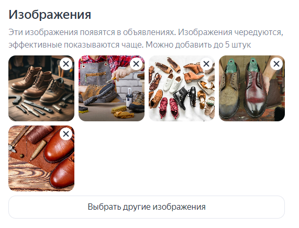
Task: Delete the cobbler in plaid shirt image
Action: click(136, 64)
